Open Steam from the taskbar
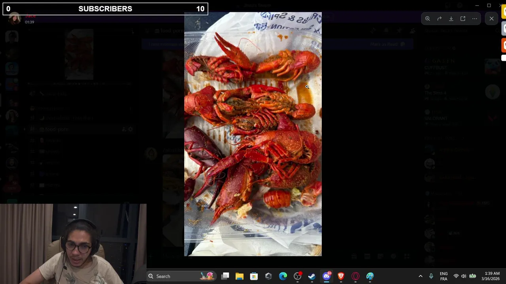The height and width of the screenshot is (284, 506). click(312, 276)
